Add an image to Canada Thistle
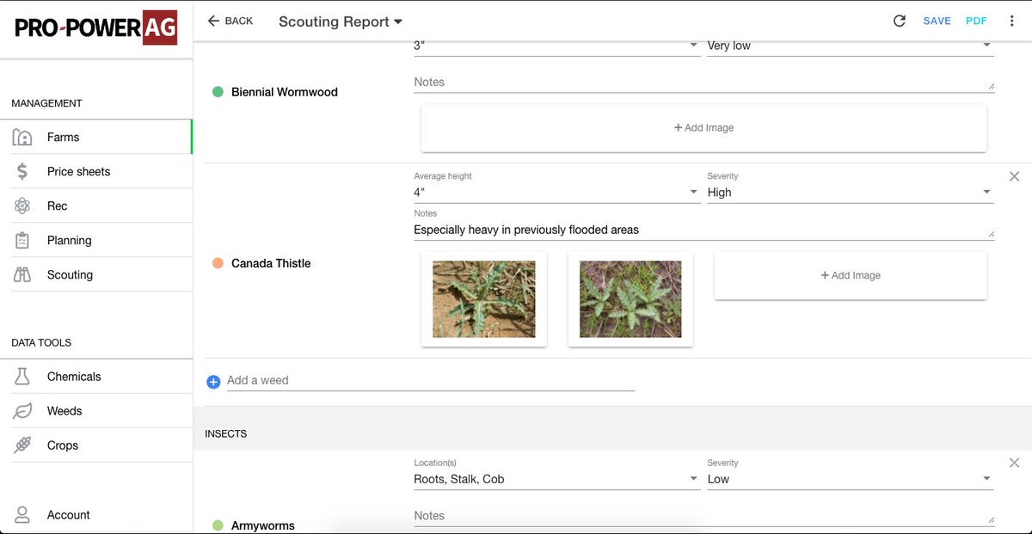The height and width of the screenshot is (534, 1032). click(851, 275)
